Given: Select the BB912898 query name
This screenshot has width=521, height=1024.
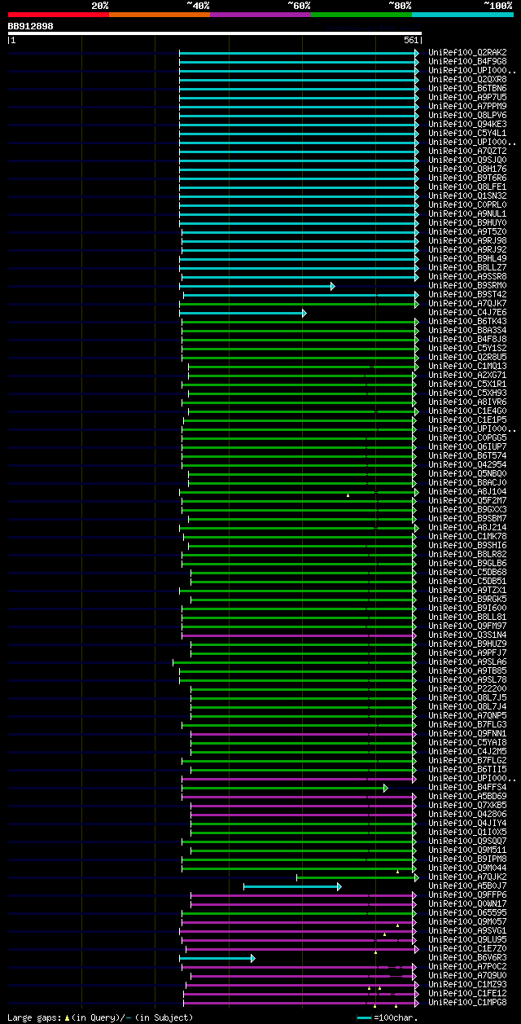Looking at the screenshot, I should point(31,26).
